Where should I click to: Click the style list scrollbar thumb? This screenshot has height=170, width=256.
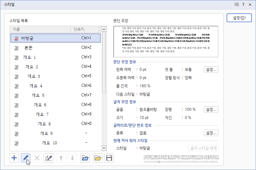[104, 63]
